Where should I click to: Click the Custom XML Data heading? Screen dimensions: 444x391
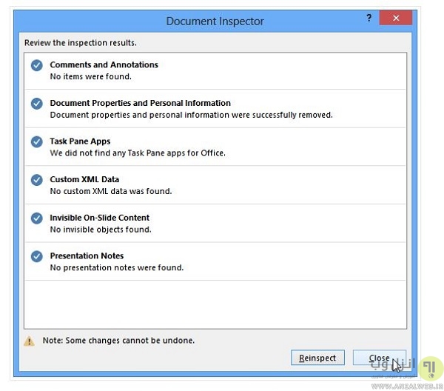tap(84, 179)
